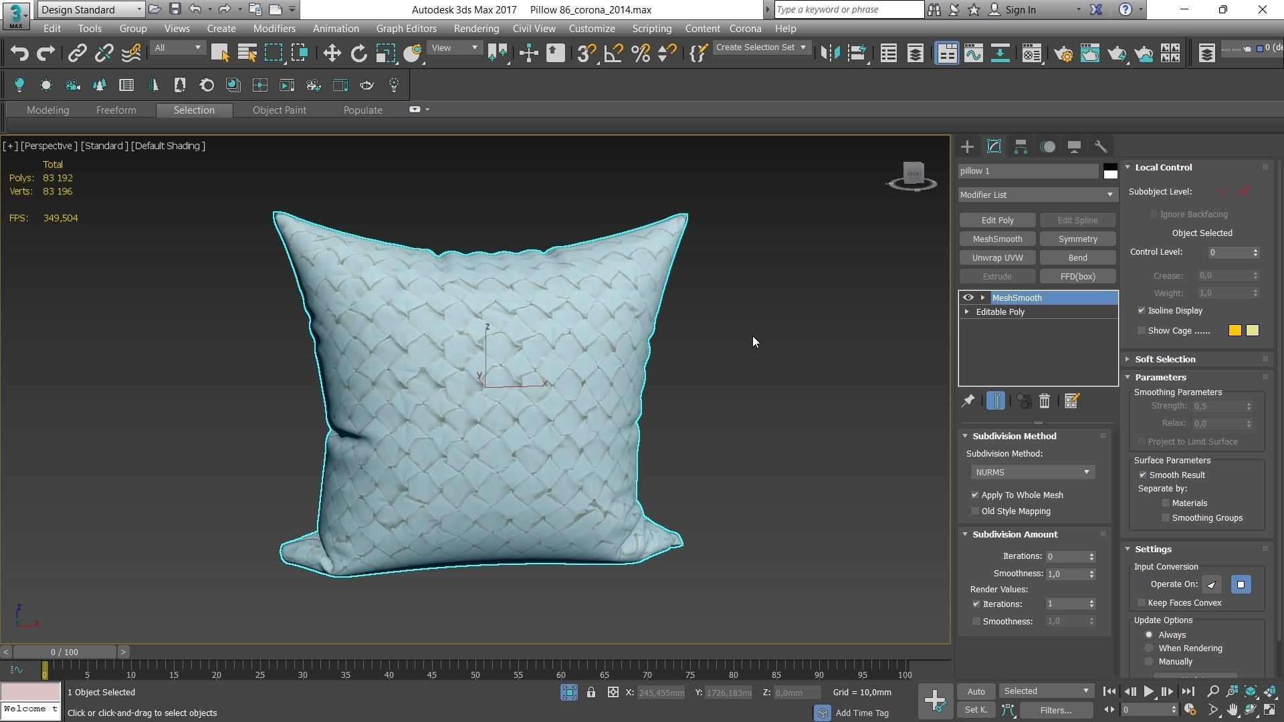Switch to the Object Paint ribbon tab
Image resolution: width=1284 pixels, height=722 pixels.
(279, 110)
